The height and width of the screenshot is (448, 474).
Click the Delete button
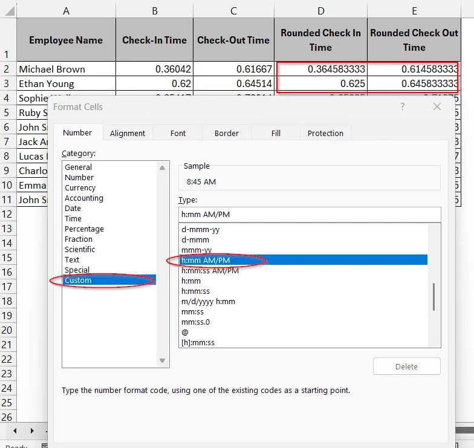(x=406, y=366)
